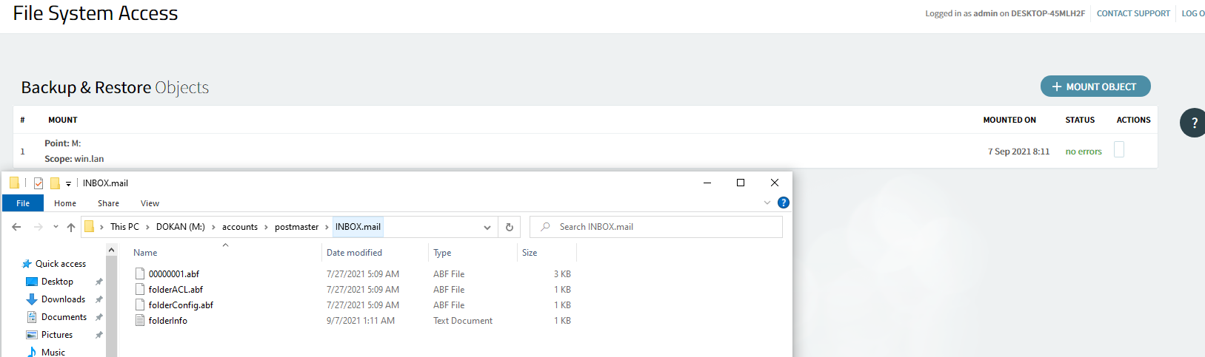
Task: Click the New folder quick access toolbar icon
Action: tap(55, 183)
